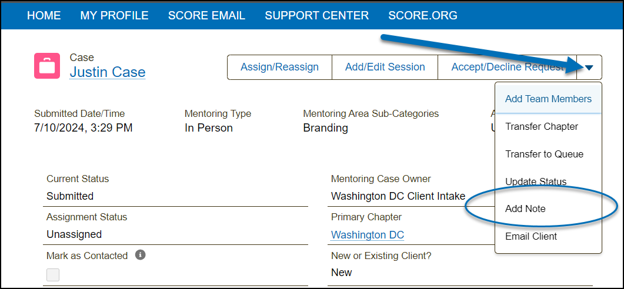624x289 pixels.
Task: Open SCORE EMAIL from the top bar
Action: 206,16
